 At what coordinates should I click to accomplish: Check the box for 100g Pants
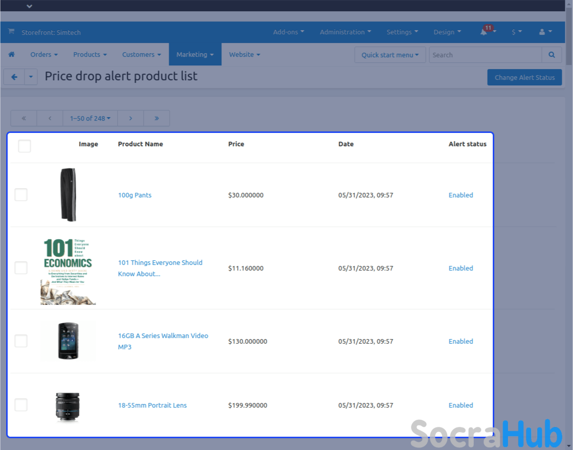(x=21, y=195)
